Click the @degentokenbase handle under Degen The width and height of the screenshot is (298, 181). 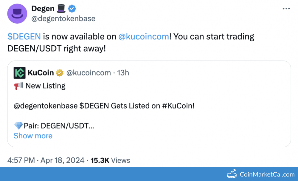(63, 18)
